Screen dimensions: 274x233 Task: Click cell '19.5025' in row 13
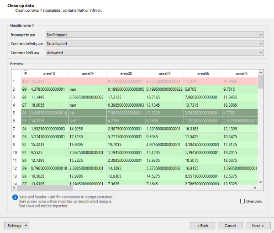click(x=49, y=176)
